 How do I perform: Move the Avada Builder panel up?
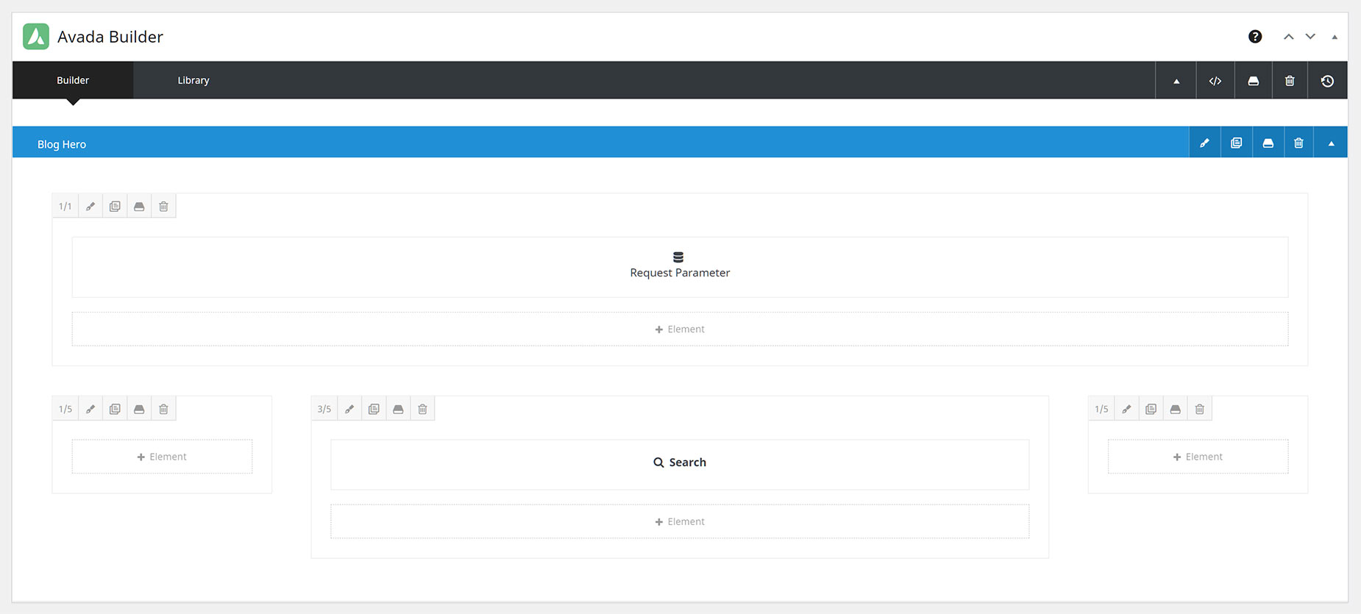pos(1289,37)
